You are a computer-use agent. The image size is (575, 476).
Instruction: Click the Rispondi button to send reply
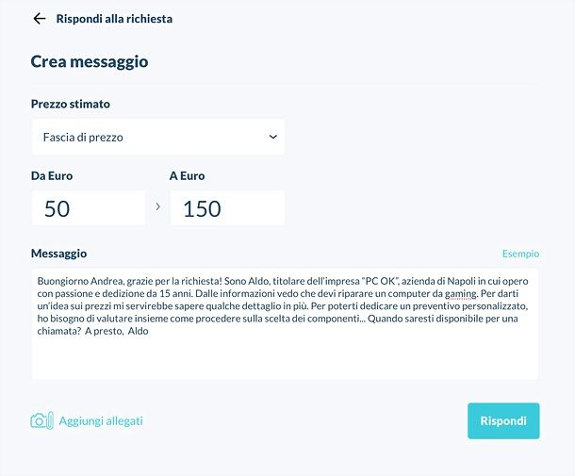(503, 420)
